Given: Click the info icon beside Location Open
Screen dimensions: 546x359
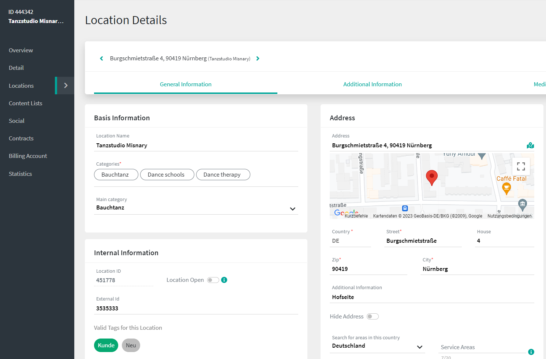Looking at the screenshot, I should tap(224, 280).
